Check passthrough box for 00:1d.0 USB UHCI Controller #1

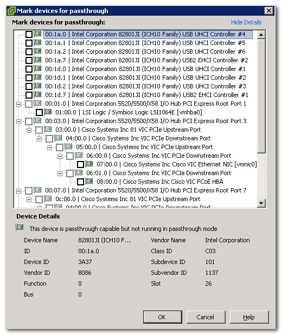click(29, 69)
